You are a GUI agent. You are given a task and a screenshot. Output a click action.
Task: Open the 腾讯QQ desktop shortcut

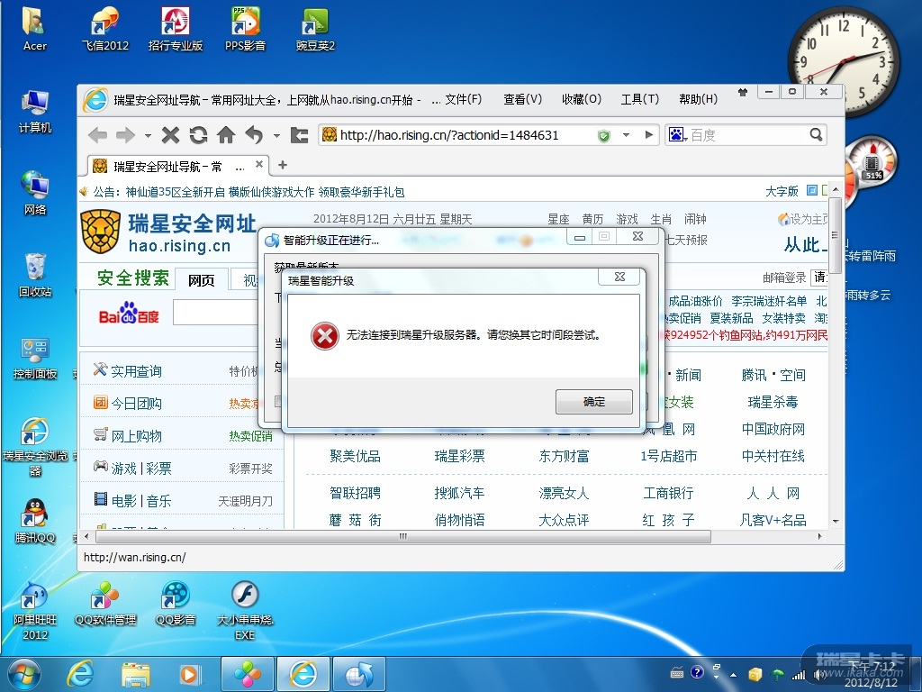[x=35, y=521]
